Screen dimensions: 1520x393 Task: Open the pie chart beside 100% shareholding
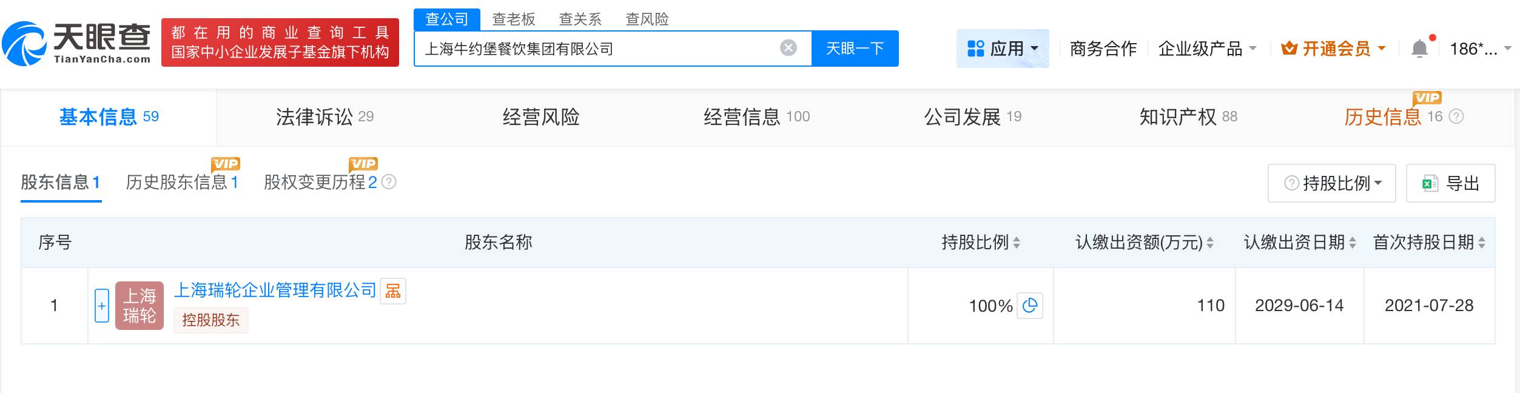[1031, 306]
